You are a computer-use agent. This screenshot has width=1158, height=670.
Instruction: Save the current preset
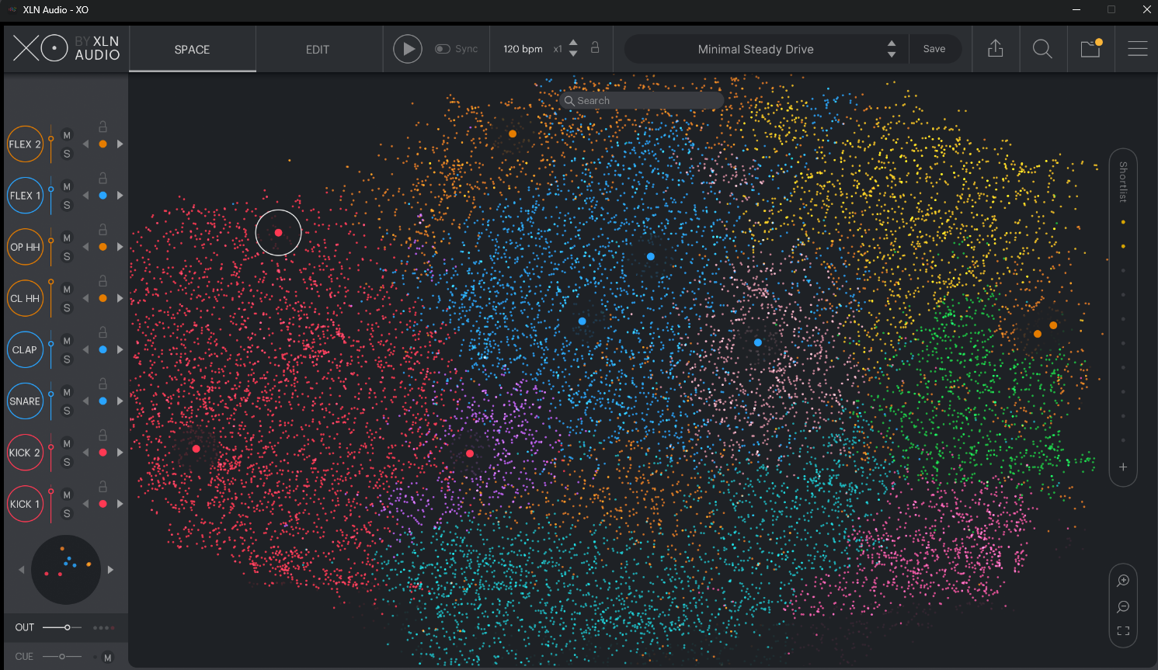click(934, 49)
